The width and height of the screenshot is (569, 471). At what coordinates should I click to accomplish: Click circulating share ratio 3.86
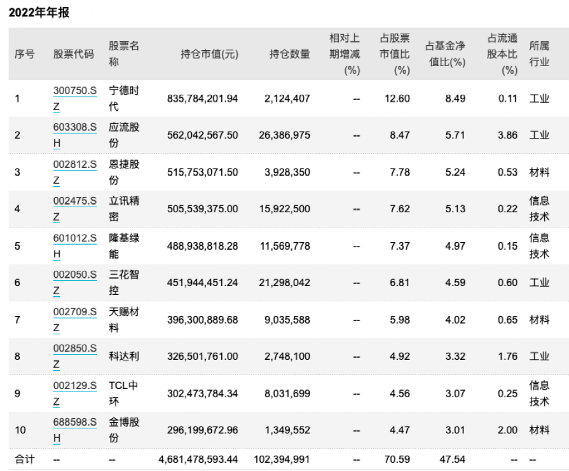click(x=507, y=135)
